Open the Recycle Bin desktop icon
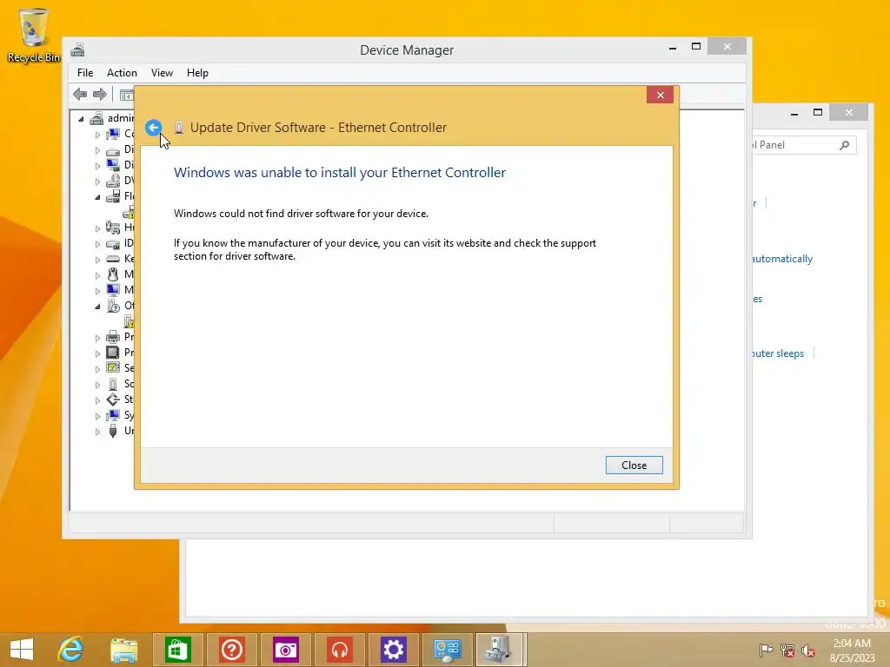Screen dimensions: 890x667 pos(33,35)
